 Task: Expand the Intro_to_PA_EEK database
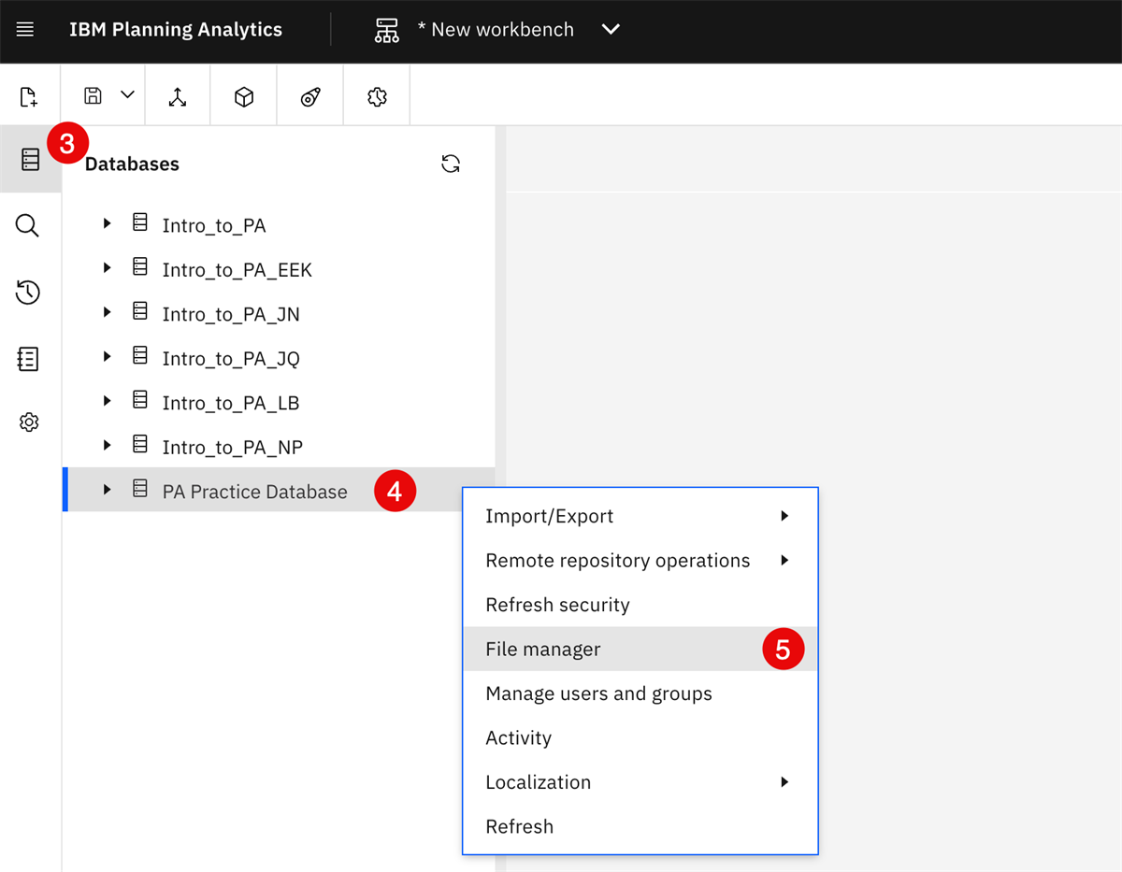pyautogui.click(x=107, y=268)
